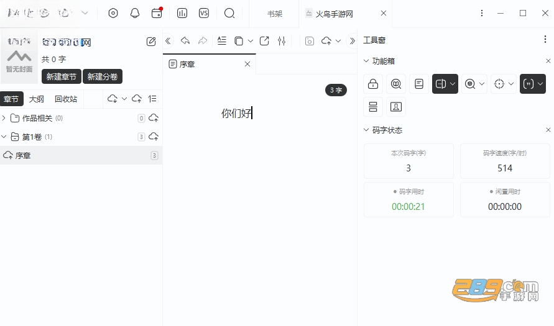The width and height of the screenshot is (554, 326).
Task: Click the search magnifier icon
Action: click(229, 14)
